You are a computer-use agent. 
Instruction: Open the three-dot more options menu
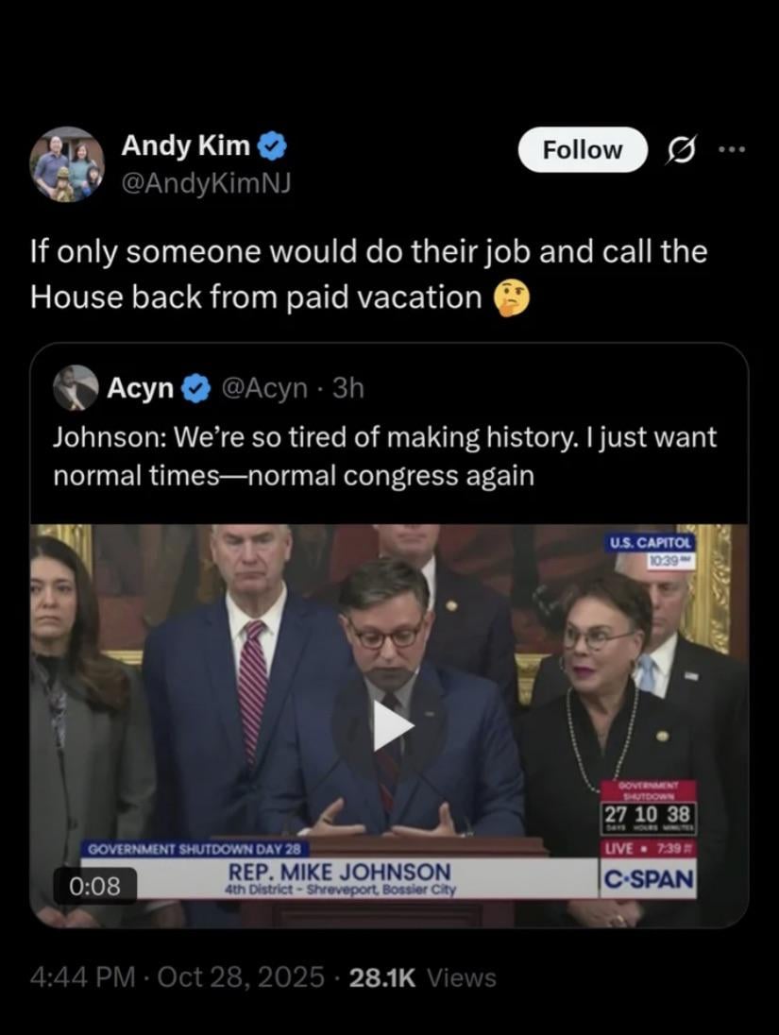pos(732,150)
